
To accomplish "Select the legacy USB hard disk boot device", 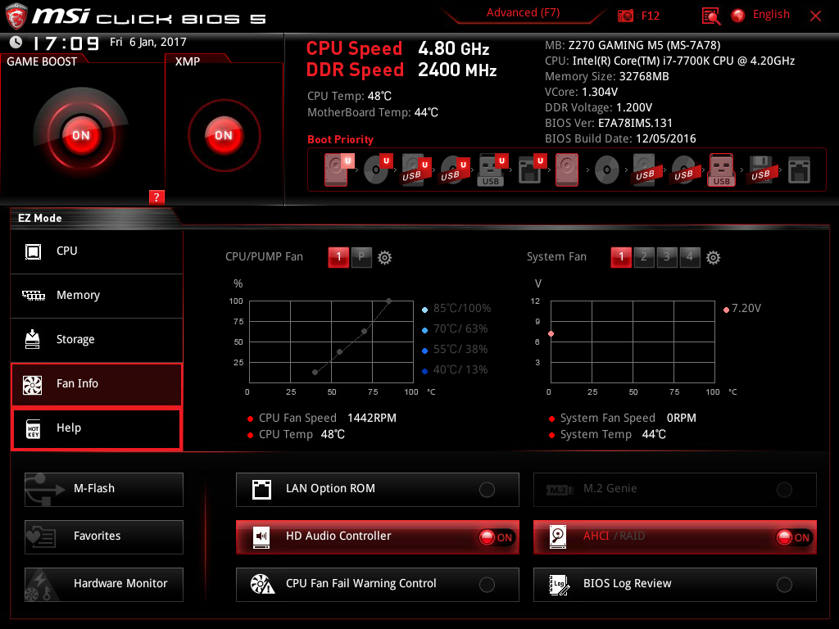I will 645,170.
